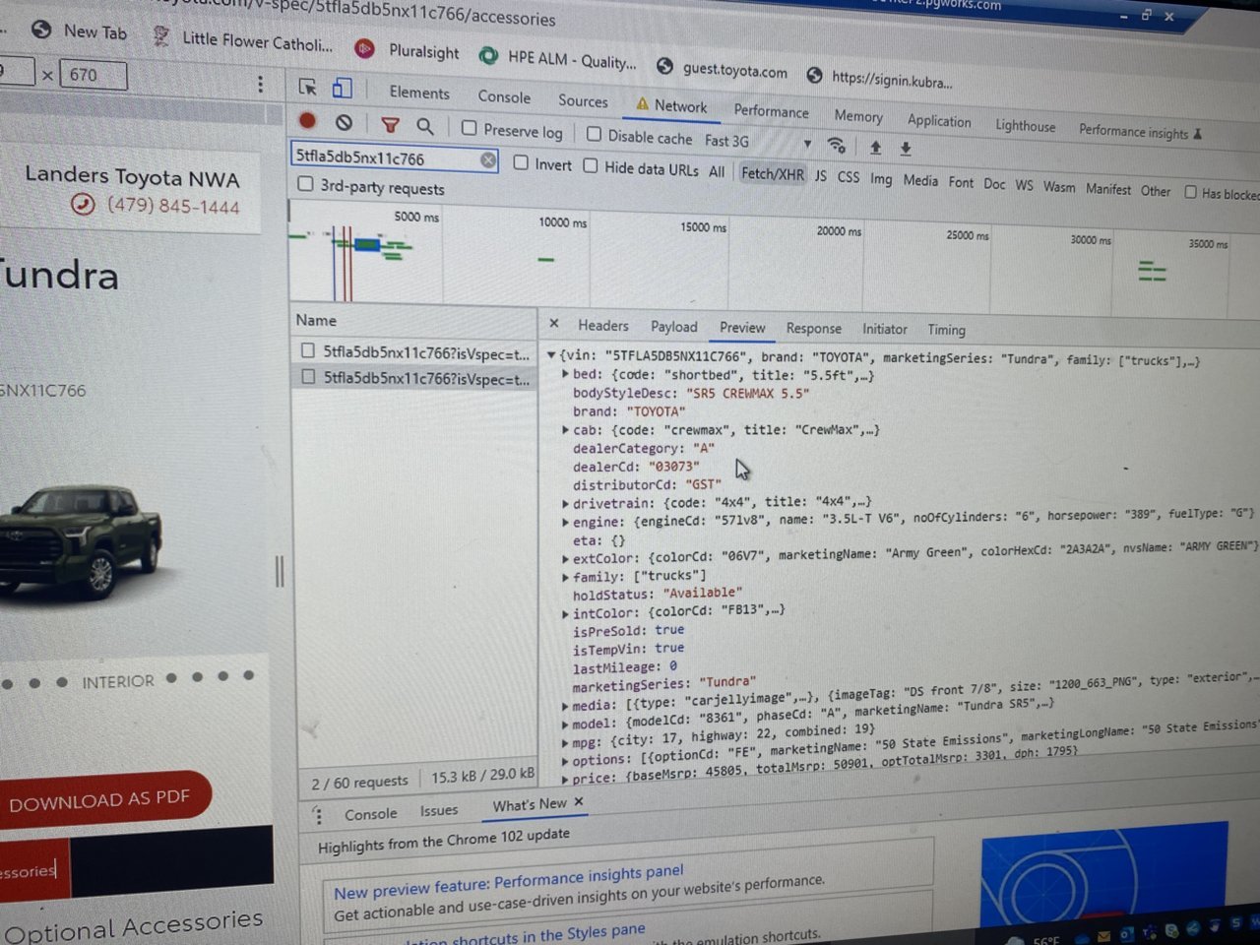Click the phone icon beside dealer number

(x=83, y=204)
